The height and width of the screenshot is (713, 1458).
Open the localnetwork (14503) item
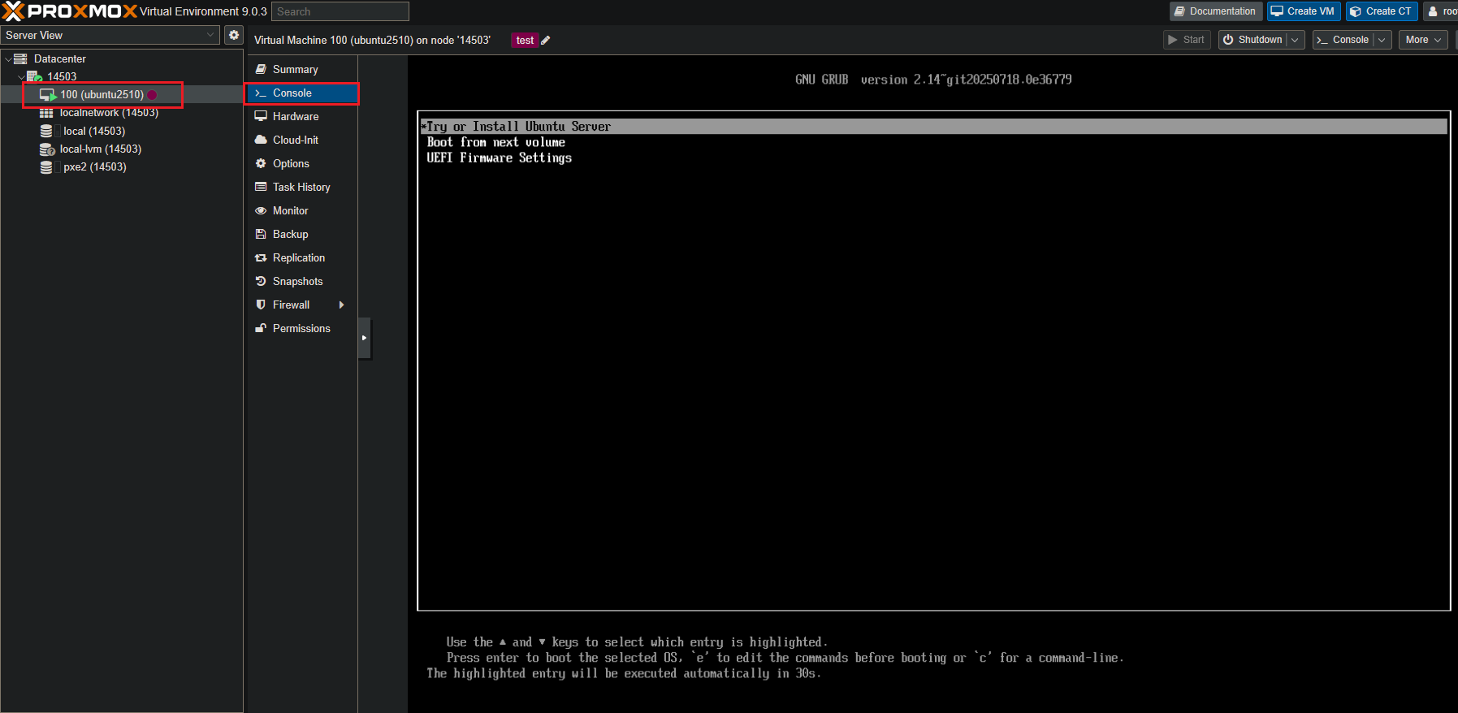[x=108, y=113]
